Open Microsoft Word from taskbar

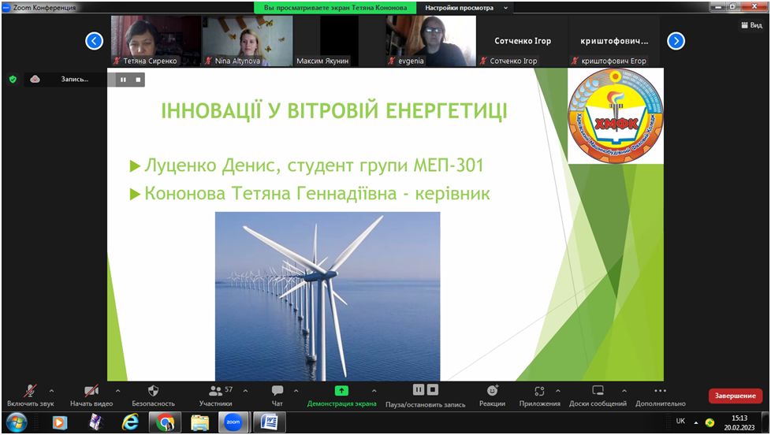pos(270,422)
